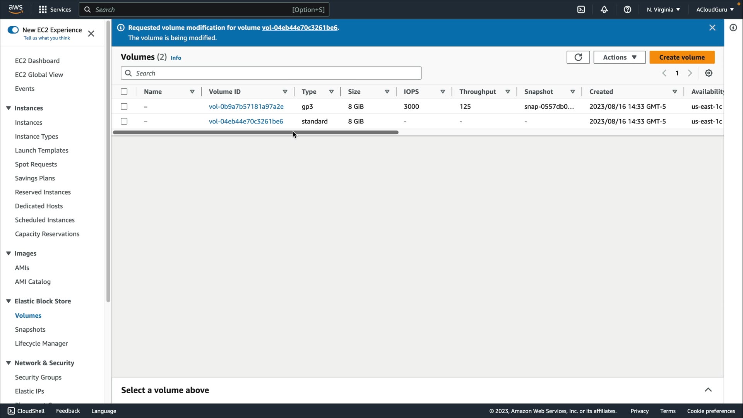Click the horizontal table scrollbar
The height and width of the screenshot is (418, 743).
click(255, 132)
